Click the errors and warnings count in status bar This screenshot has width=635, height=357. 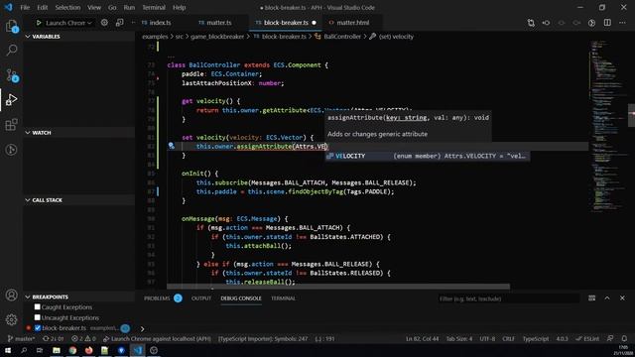click(83, 339)
